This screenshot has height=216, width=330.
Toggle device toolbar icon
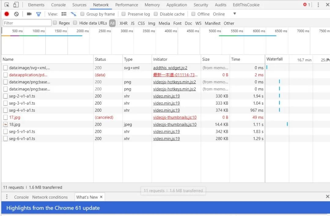tap(16, 5)
